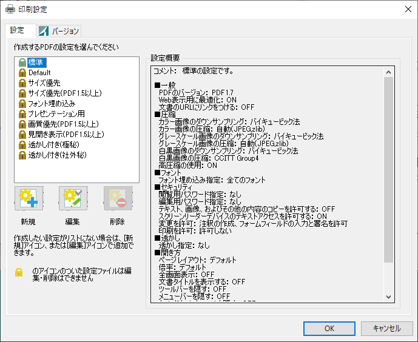Click the 文書のURLにリンクをつける: OFF line
The height and width of the screenshot is (342, 418).
click(x=206, y=107)
